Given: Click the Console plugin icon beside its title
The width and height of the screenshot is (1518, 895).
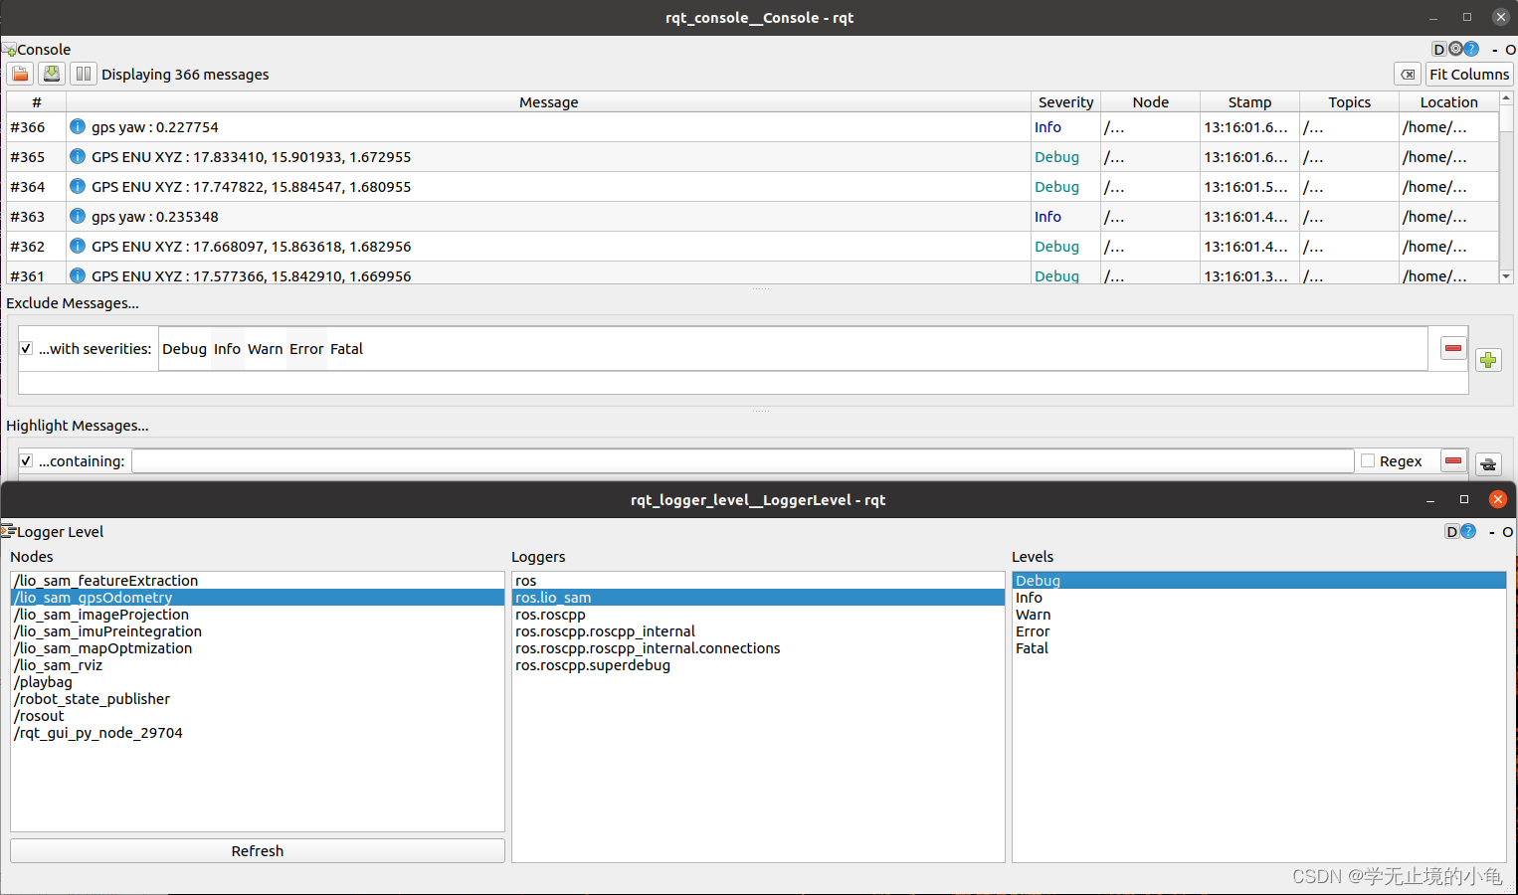Looking at the screenshot, I should coord(9,50).
